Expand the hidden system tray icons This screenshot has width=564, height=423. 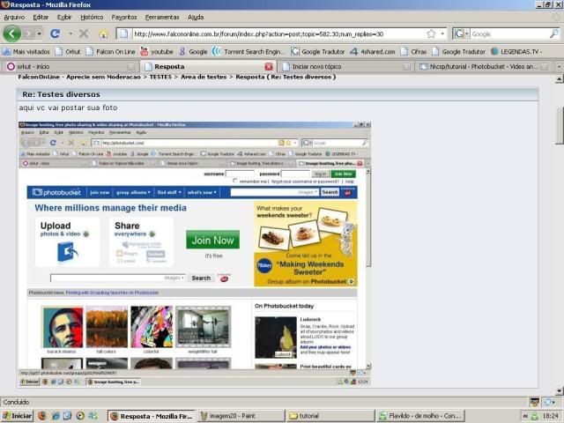pos(525,416)
